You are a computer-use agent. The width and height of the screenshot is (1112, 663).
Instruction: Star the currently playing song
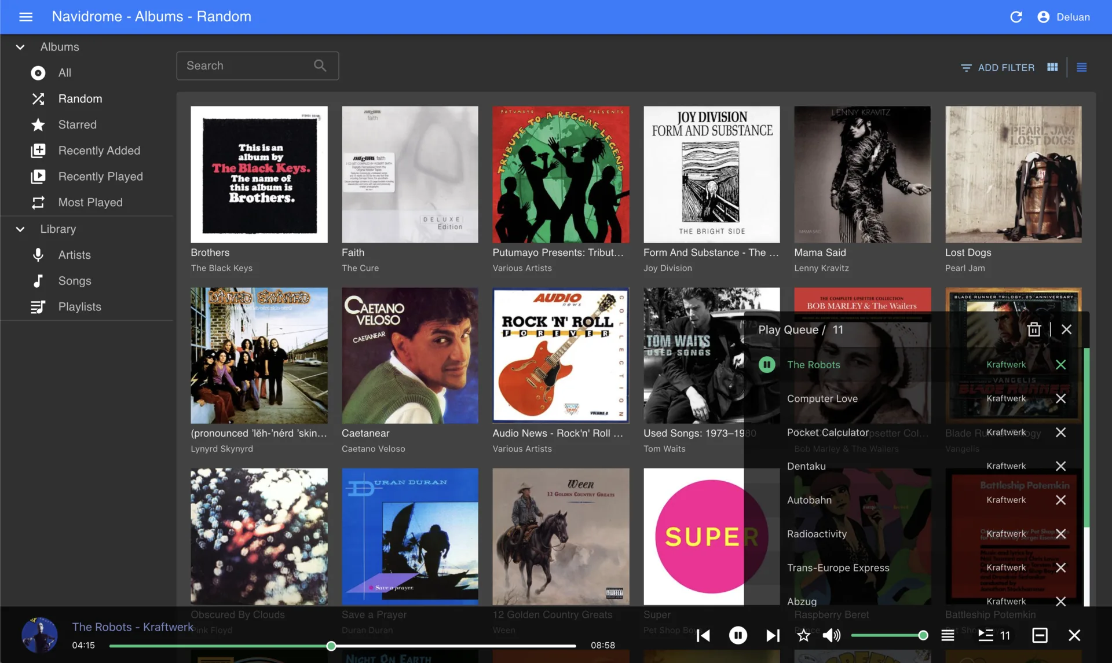[x=803, y=635]
